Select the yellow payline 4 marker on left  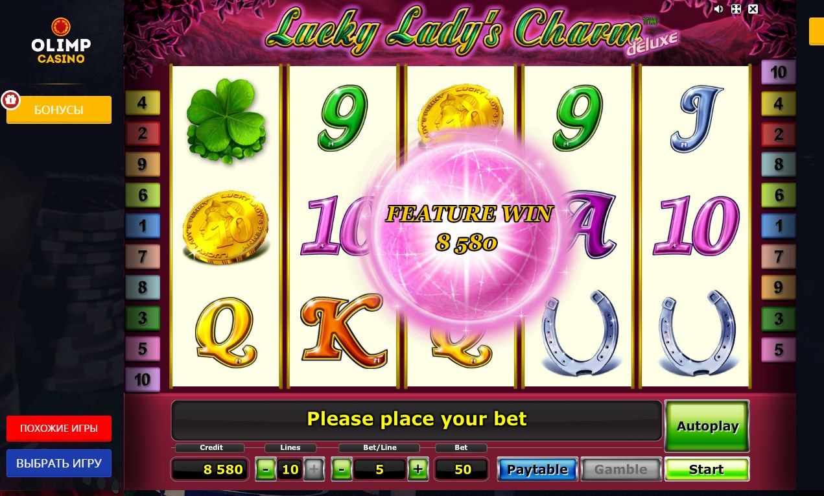(142, 102)
